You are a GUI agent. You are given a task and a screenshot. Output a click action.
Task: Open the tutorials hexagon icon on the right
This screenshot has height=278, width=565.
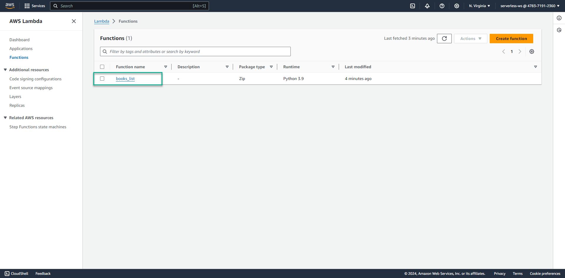pyautogui.click(x=559, y=30)
